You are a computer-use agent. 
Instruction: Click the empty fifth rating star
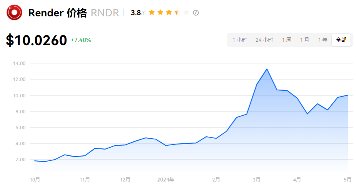click(x=186, y=12)
